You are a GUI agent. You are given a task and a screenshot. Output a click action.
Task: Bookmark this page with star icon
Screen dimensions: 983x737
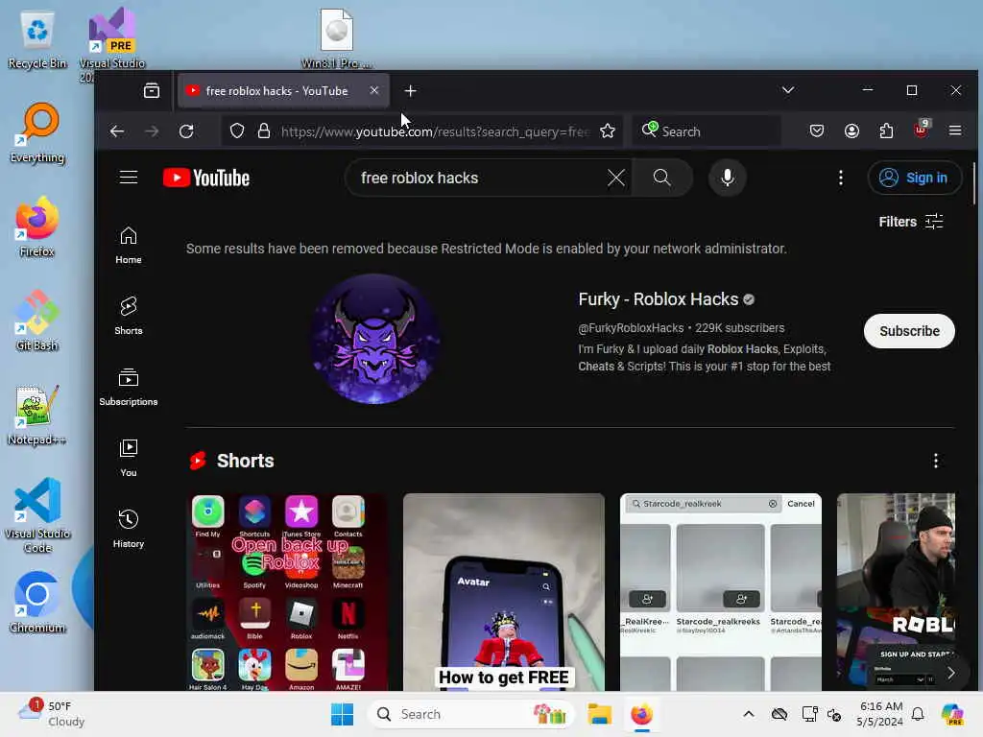click(608, 131)
